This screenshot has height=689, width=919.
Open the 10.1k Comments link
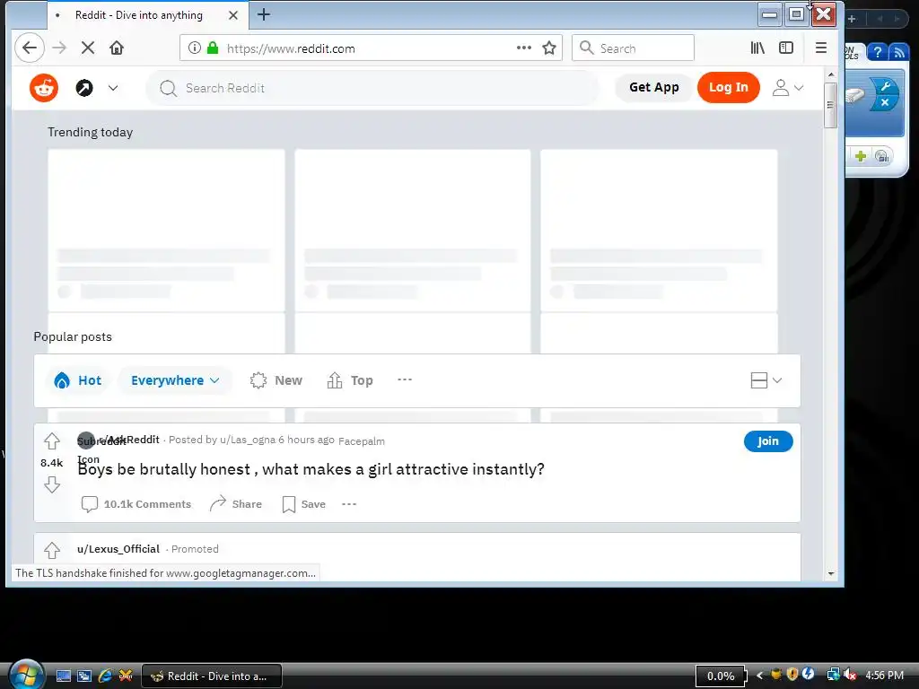click(x=136, y=504)
